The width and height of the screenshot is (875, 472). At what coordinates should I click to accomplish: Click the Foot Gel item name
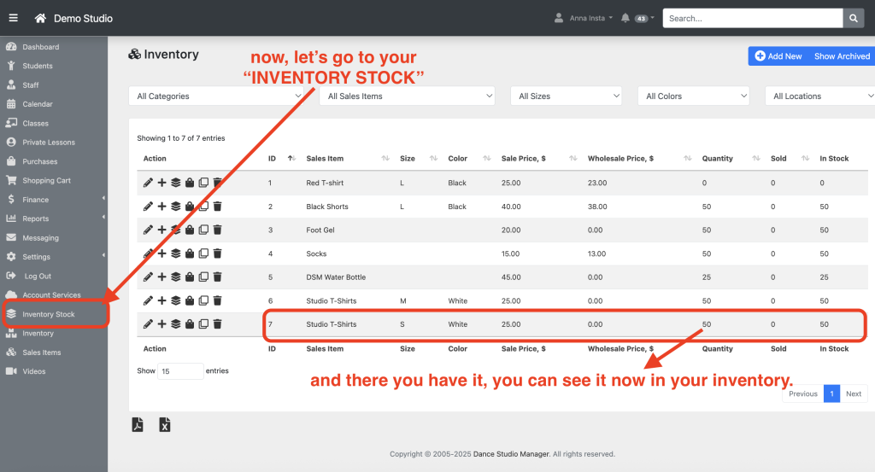(x=320, y=230)
